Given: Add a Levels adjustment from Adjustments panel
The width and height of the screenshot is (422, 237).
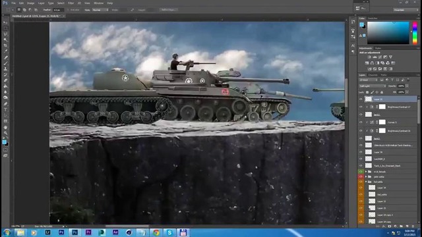Looking at the screenshot, I should [x=375, y=57].
